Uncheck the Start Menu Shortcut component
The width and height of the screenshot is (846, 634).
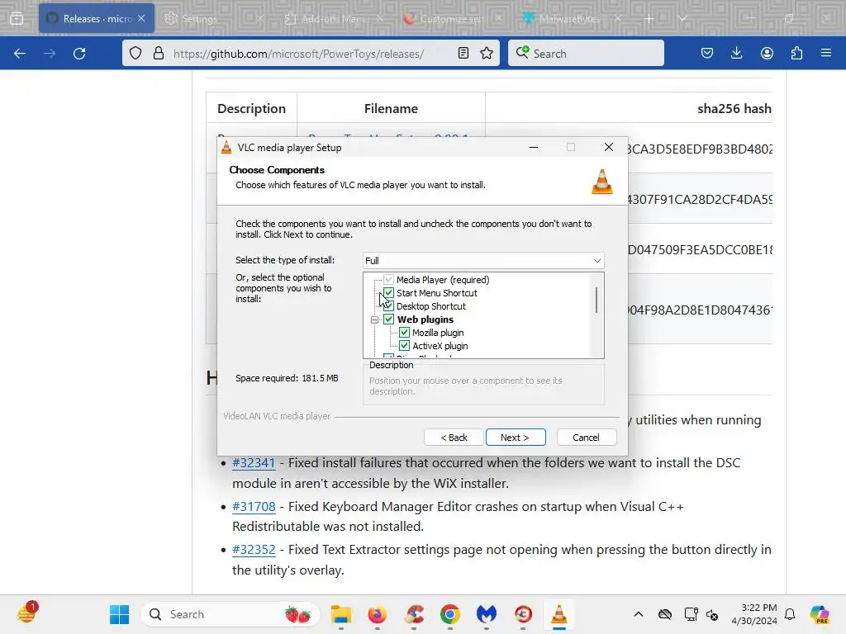click(388, 293)
